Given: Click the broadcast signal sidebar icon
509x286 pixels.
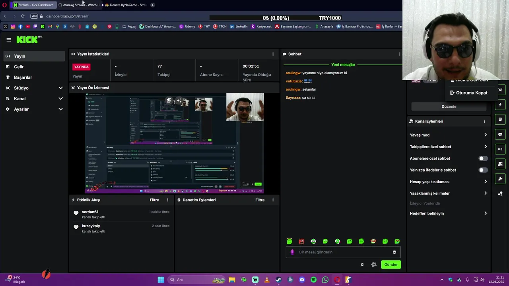Looking at the screenshot, I should [500, 149].
